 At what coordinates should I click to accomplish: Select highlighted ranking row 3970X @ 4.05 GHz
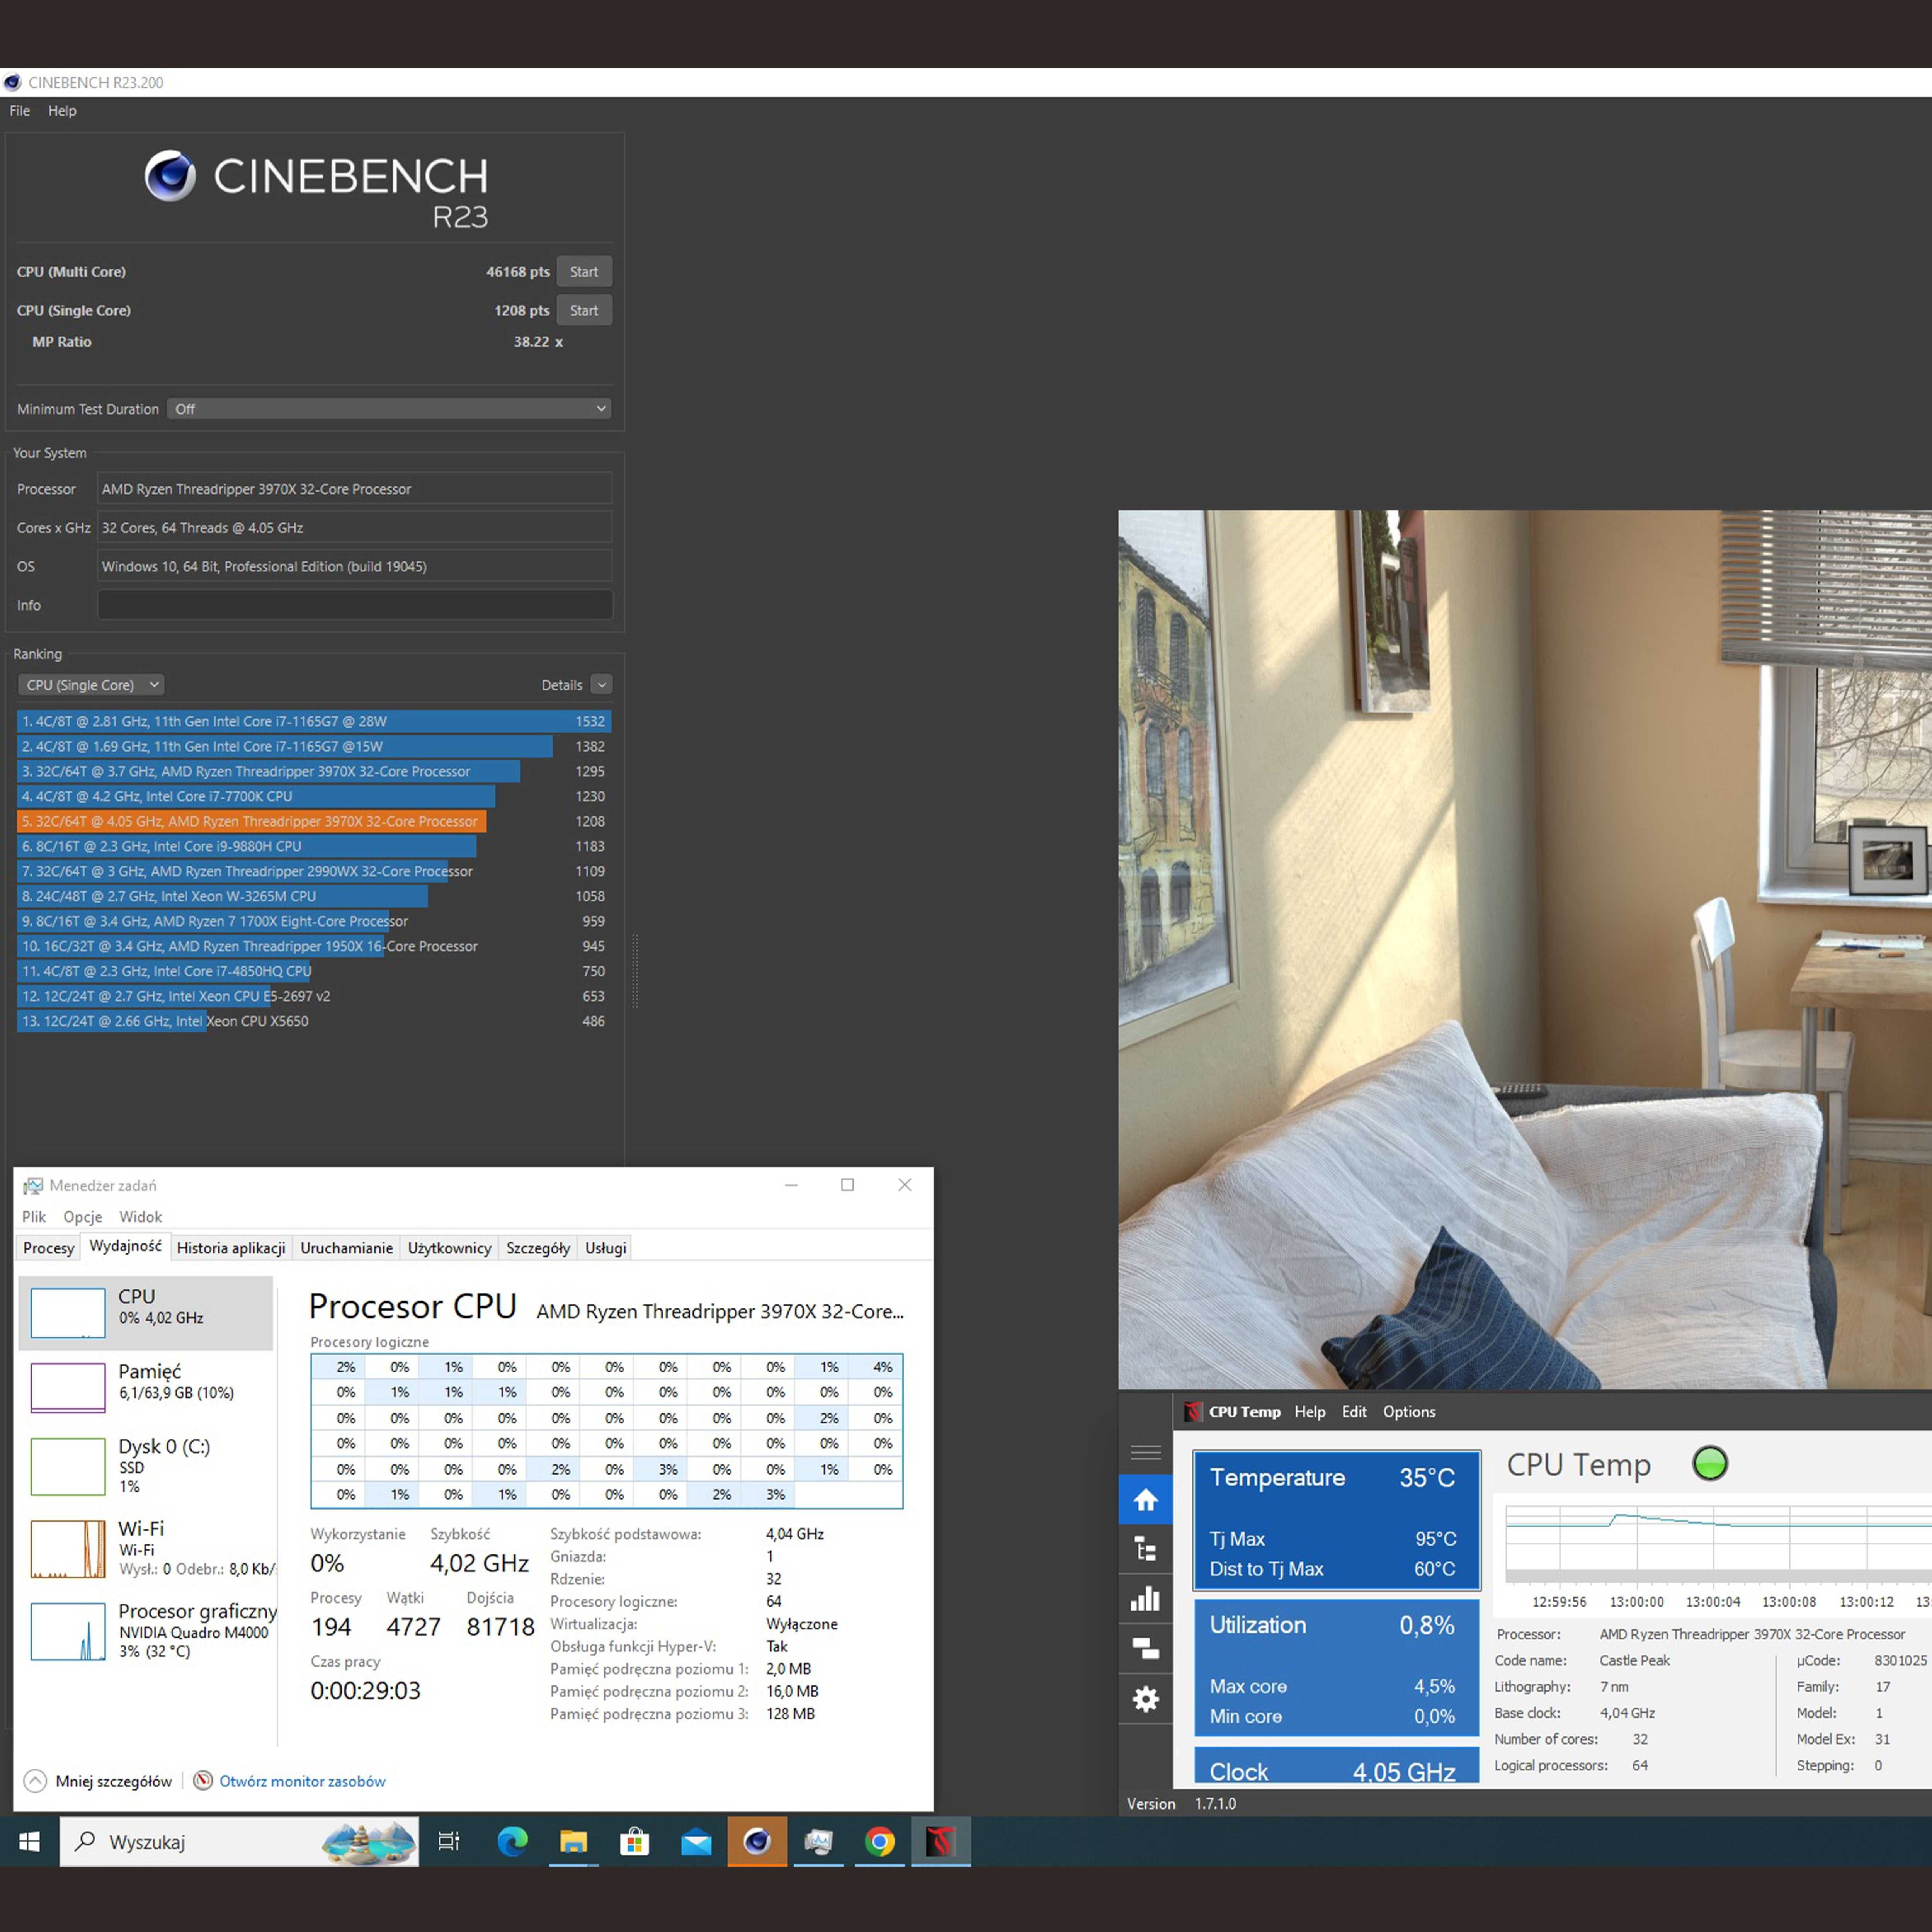314,821
